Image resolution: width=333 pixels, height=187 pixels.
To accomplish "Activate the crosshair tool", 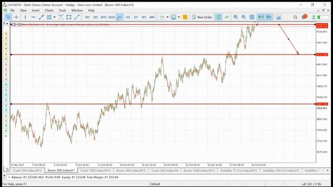I will pos(16,17).
